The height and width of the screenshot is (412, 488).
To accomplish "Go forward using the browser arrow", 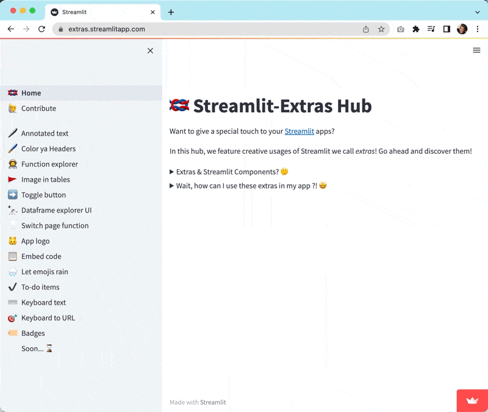I will [x=26, y=29].
